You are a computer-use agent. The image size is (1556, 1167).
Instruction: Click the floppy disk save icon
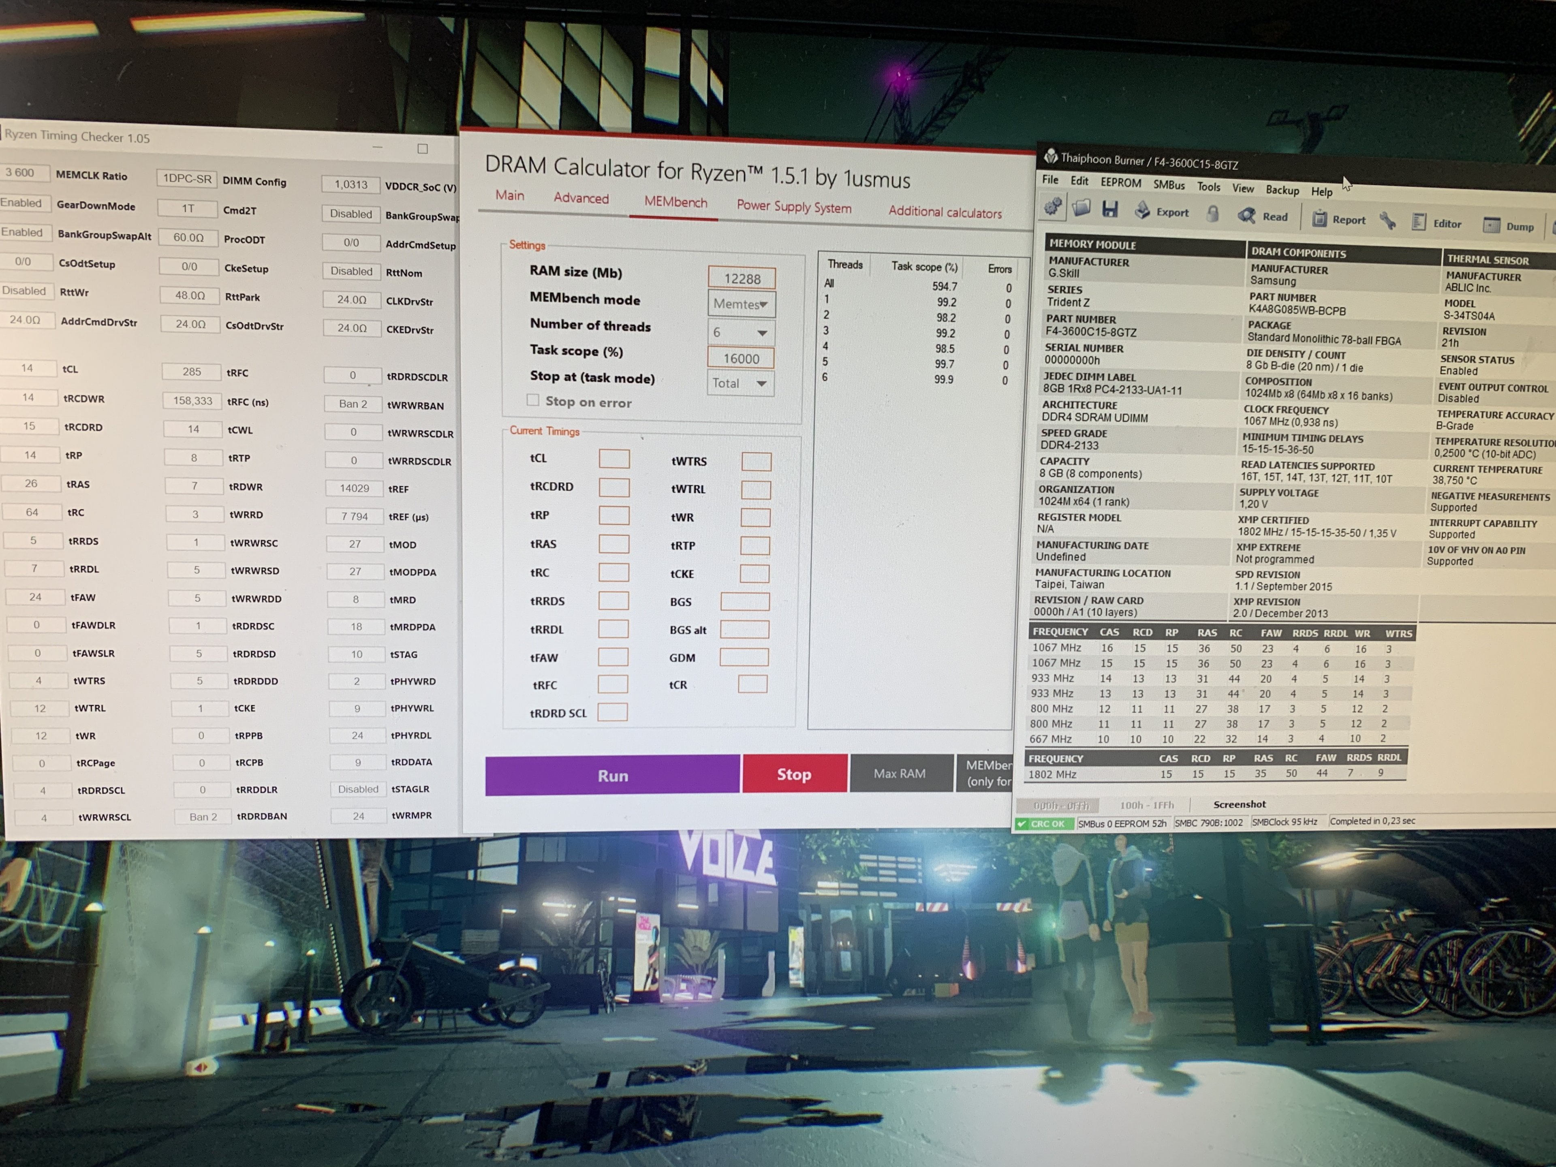[x=1110, y=209]
